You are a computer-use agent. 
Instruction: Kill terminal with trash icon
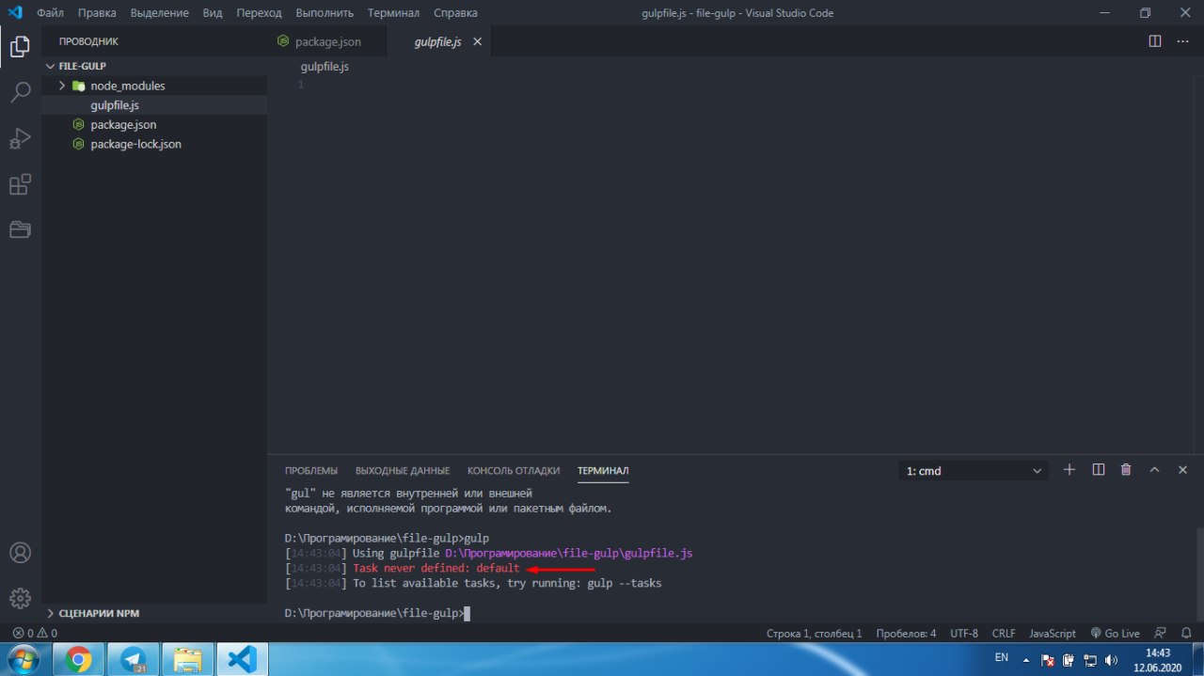pos(1126,470)
